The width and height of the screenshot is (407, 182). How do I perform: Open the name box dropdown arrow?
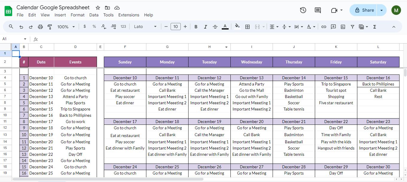pos(25,39)
